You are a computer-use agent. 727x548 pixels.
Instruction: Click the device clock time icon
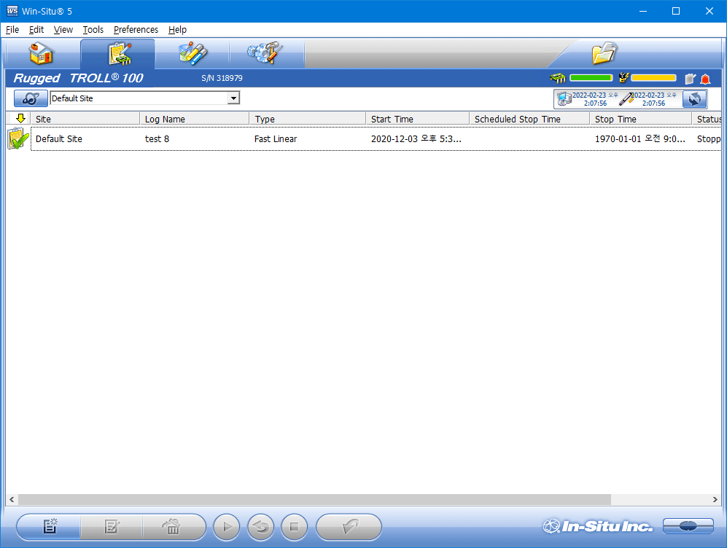pyautogui.click(x=626, y=98)
